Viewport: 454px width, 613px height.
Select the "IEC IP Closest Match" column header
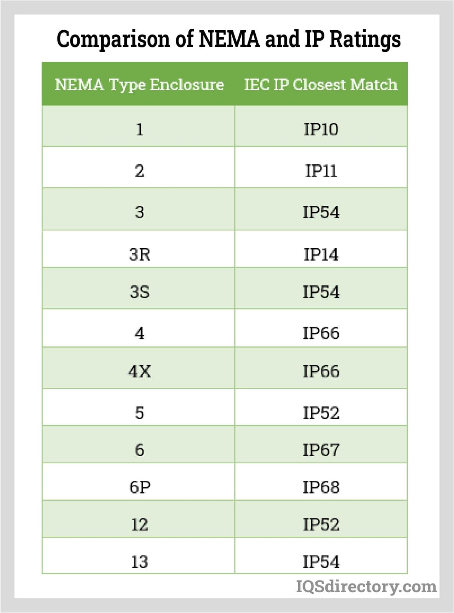pos(321,84)
